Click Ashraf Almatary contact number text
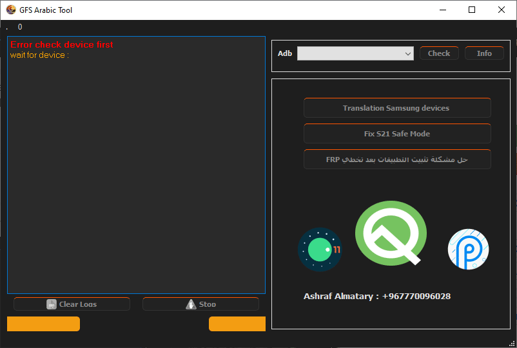The image size is (517, 348). tap(377, 296)
